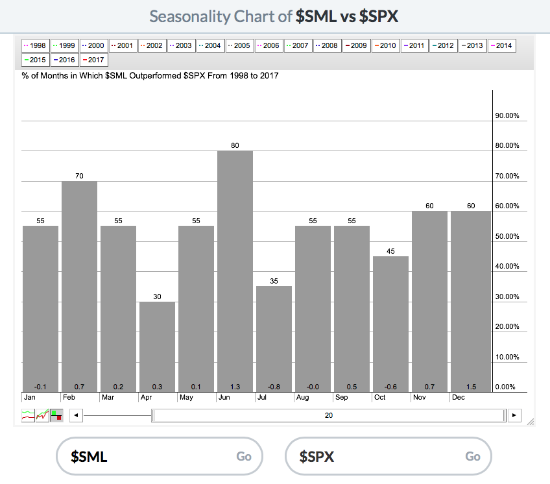Switch to same-scale line chart mode icon
The width and height of the screenshot is (550, 484).
42,416
